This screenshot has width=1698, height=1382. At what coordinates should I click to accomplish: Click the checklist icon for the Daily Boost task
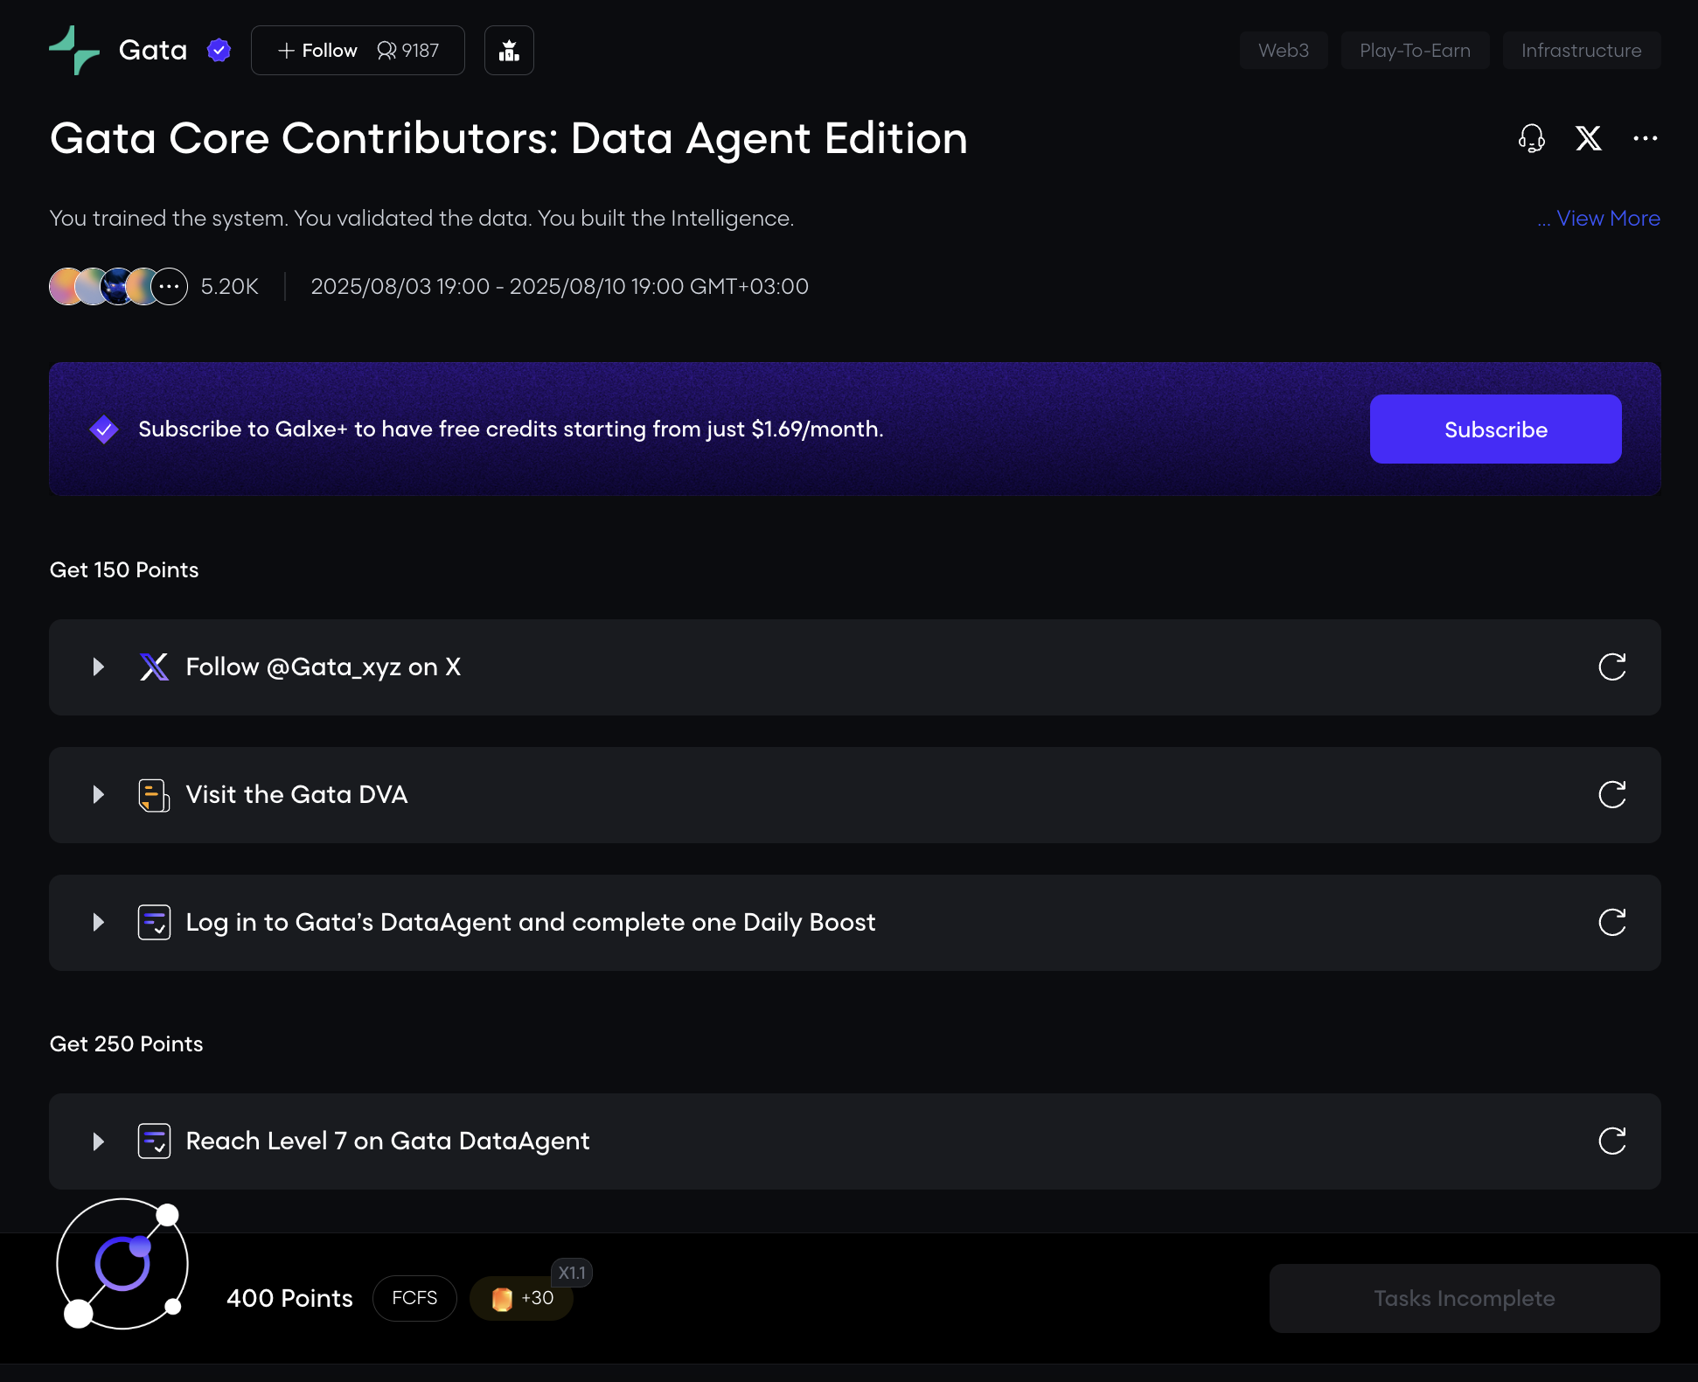click(x=154, y=923)
